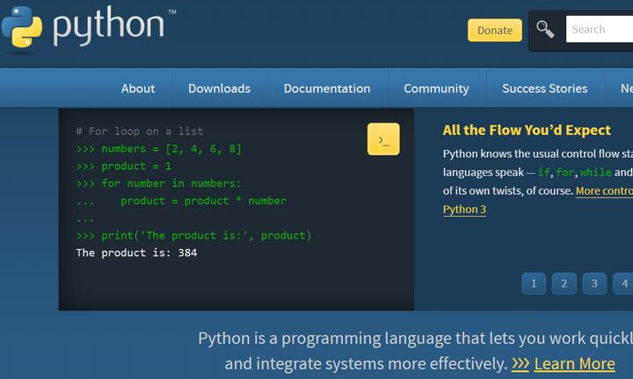Click the green 'for' keyword in description

(x=564, y=172)
